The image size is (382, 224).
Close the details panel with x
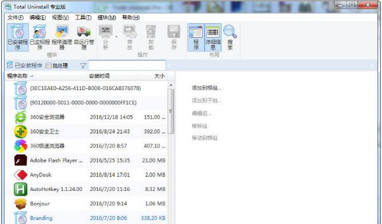click(372, 66)
